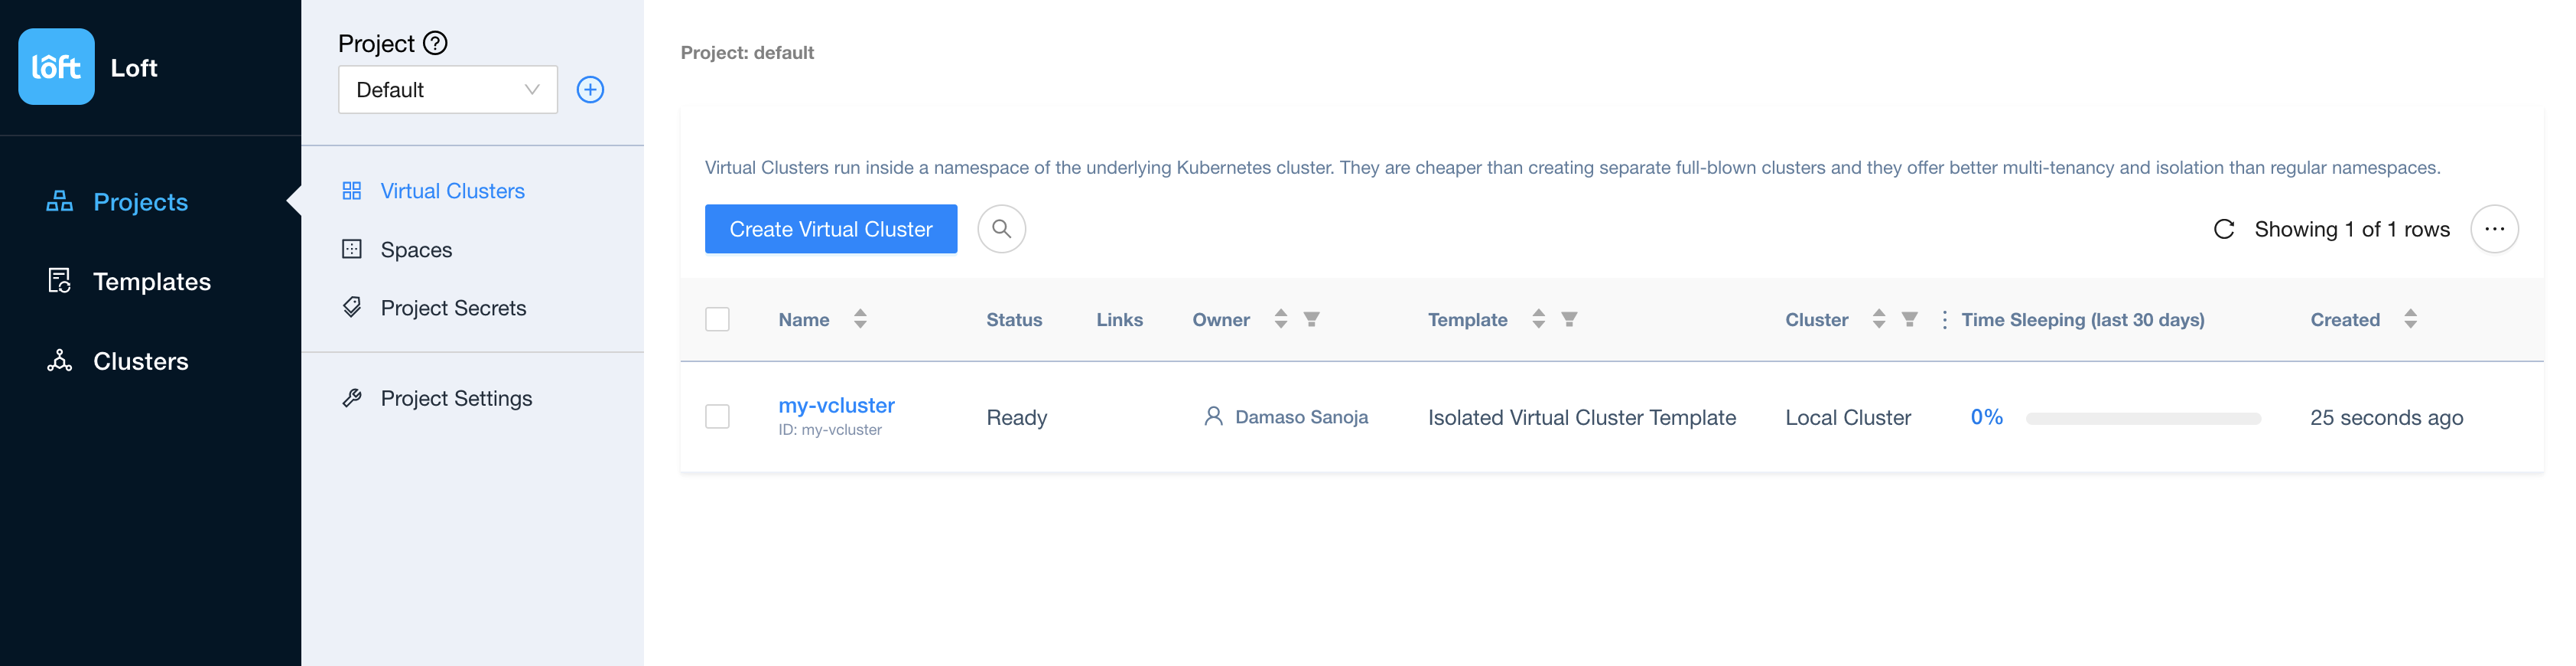This screenshot has width=2576, height=666.
Task: Click the Project: default breadcrumb
Action: [x=747, y=53]
